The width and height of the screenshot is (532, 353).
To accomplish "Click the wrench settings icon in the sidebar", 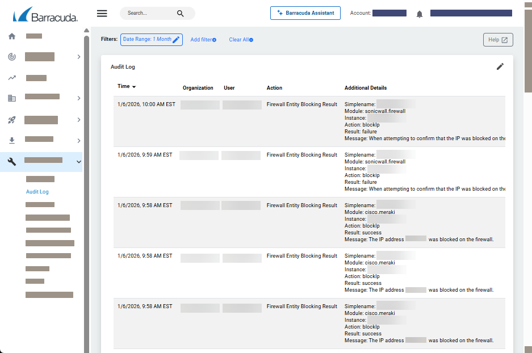I will [x=11, y=161].
